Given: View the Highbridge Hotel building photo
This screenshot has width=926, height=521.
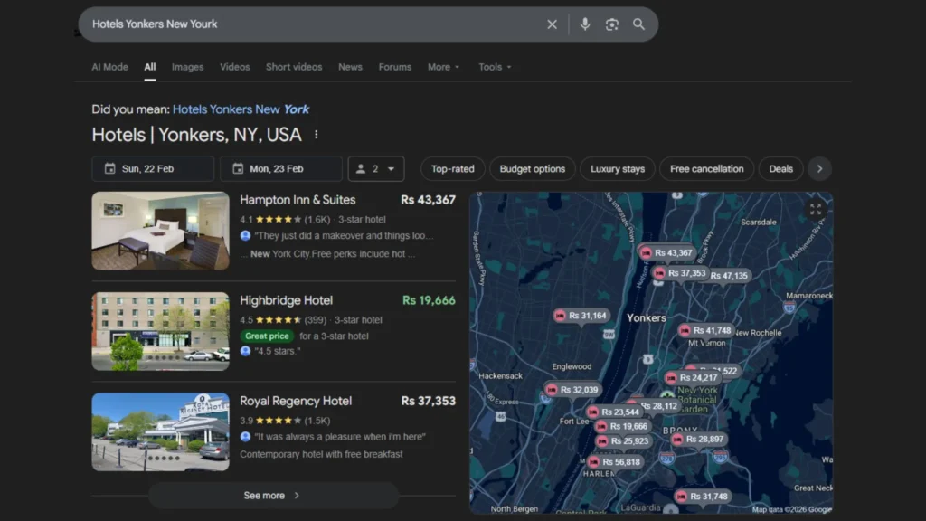Looking at the screenshot, I should pos(161,331).
